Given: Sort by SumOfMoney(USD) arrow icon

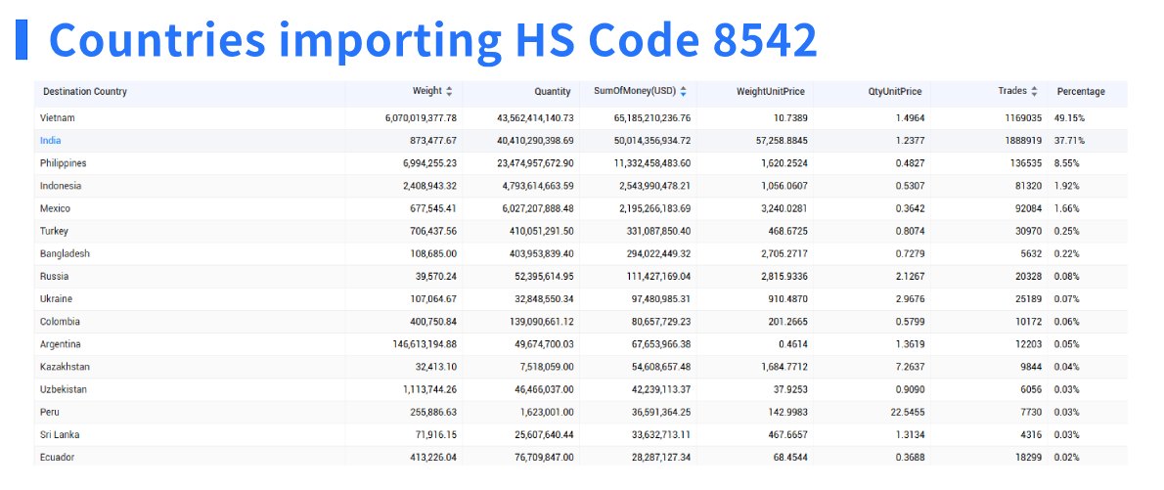Looking at the screenshot, I should (x=683, y=91).
